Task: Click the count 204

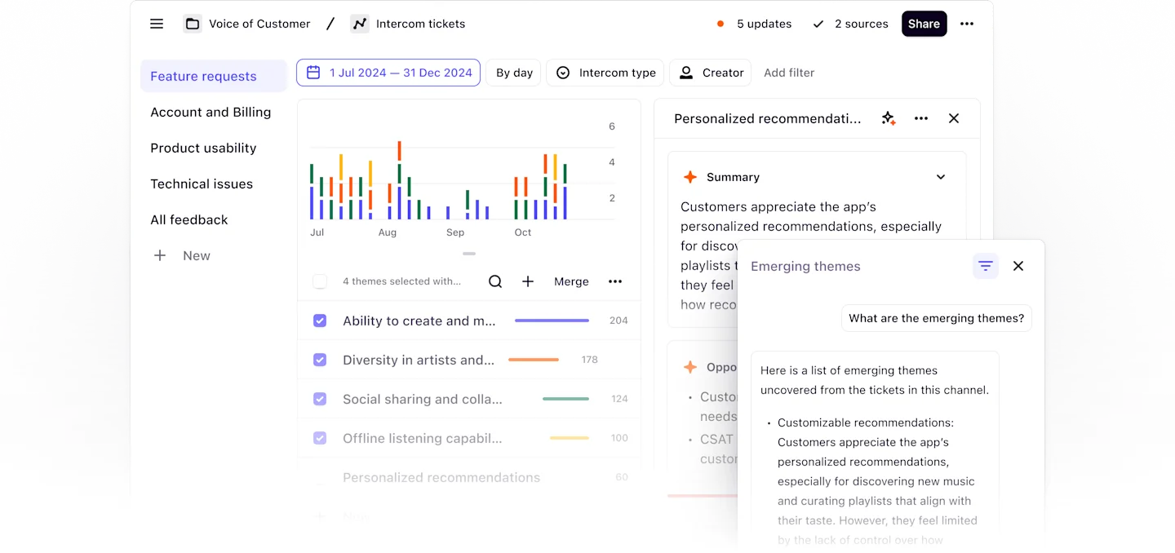Action: pyautogui.click(x=619, y=321)
